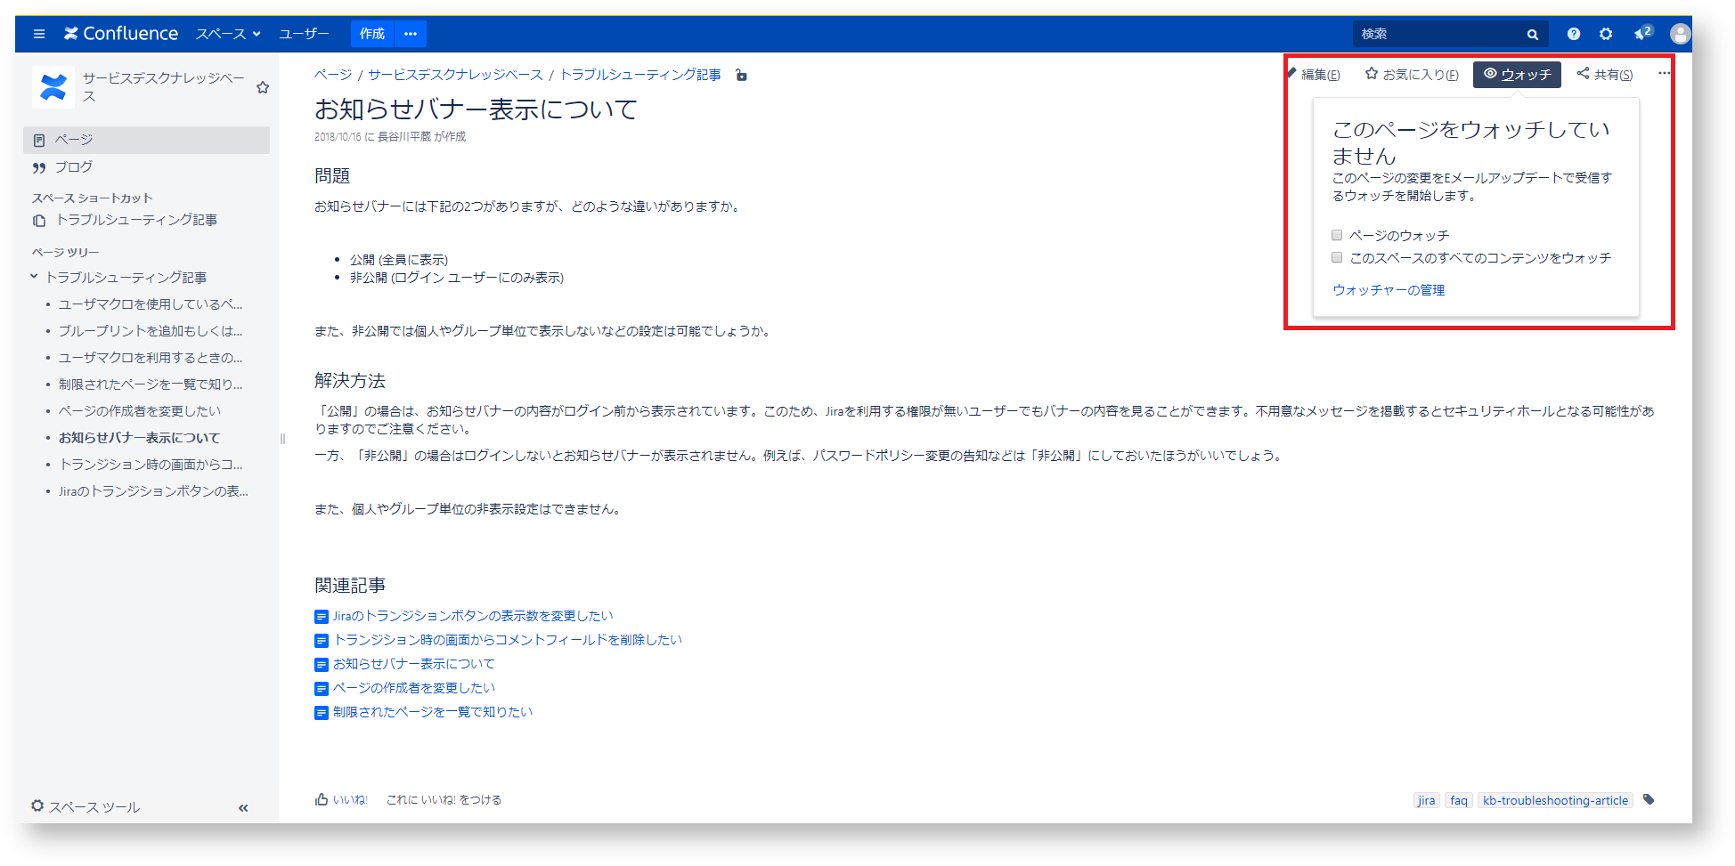Click the page restrictions lock icon
1735x866 pixels.
tap(741, 76)
